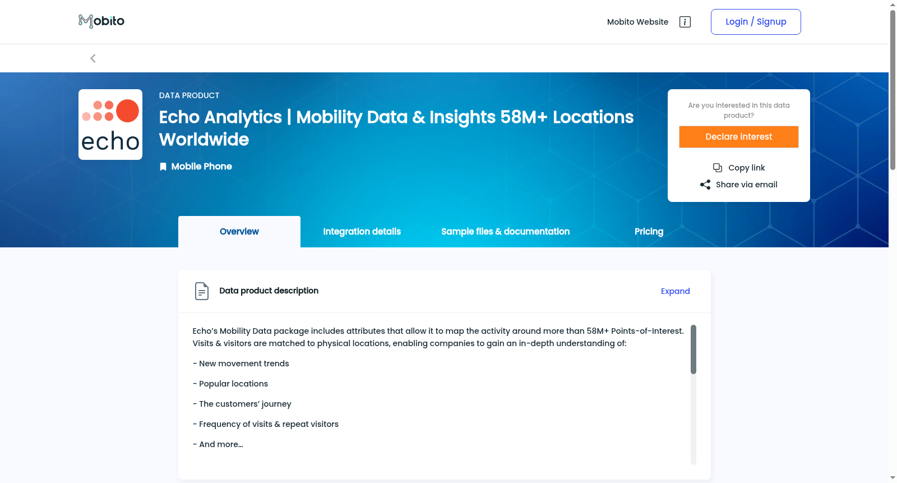Viewport: 897px width, 483px height.
Task: Click Share via email
Action: [x=747, y=185]
